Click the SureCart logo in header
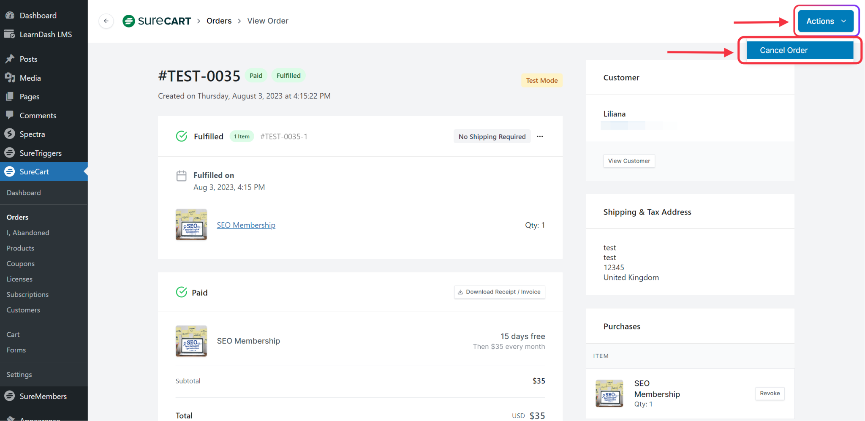 pyautogui.click(x=157, y=21)
